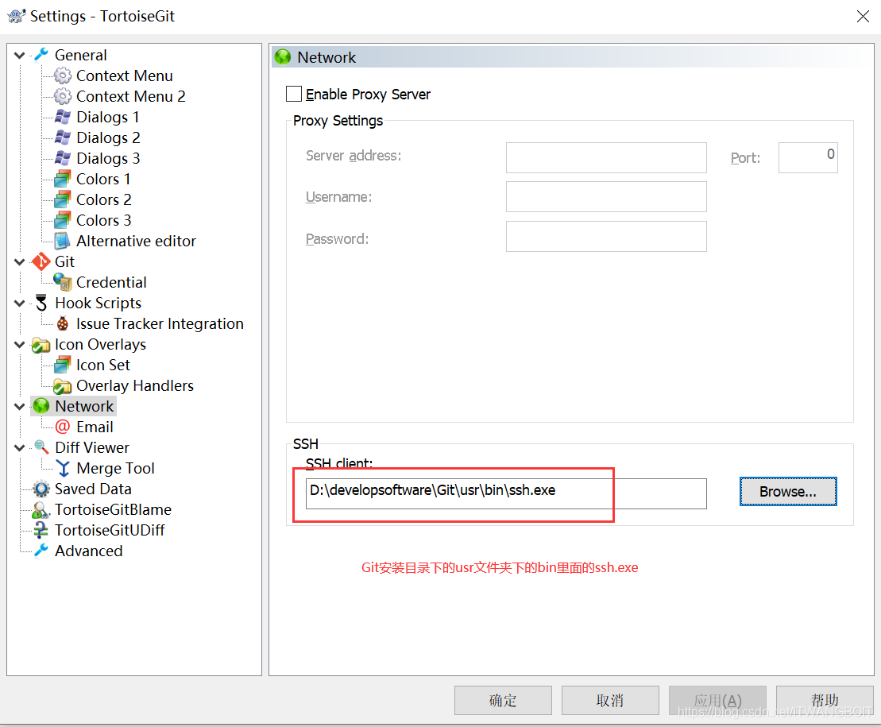Screen dimensions: 881x727
Task: Click the Username input field
Action: pos(606,196)
